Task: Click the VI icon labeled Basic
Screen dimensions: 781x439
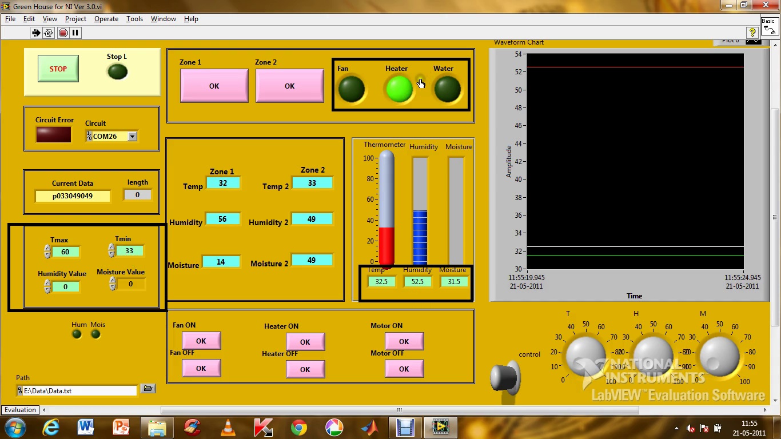Action: point(769,27)
